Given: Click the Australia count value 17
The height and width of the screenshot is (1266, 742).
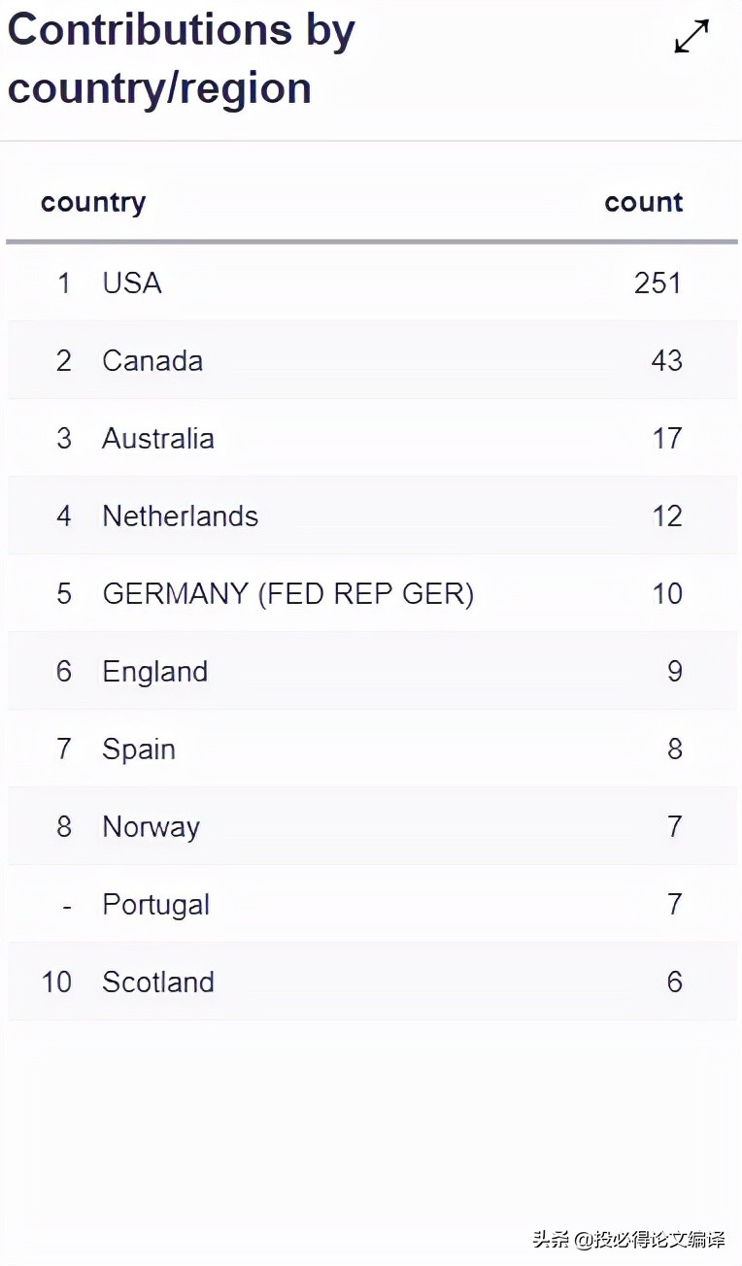Looking at the screenshot, I should (667, 438).
